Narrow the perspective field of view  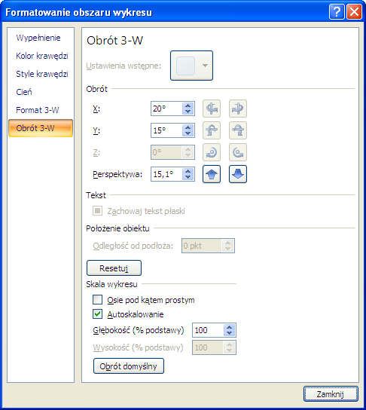212,174
